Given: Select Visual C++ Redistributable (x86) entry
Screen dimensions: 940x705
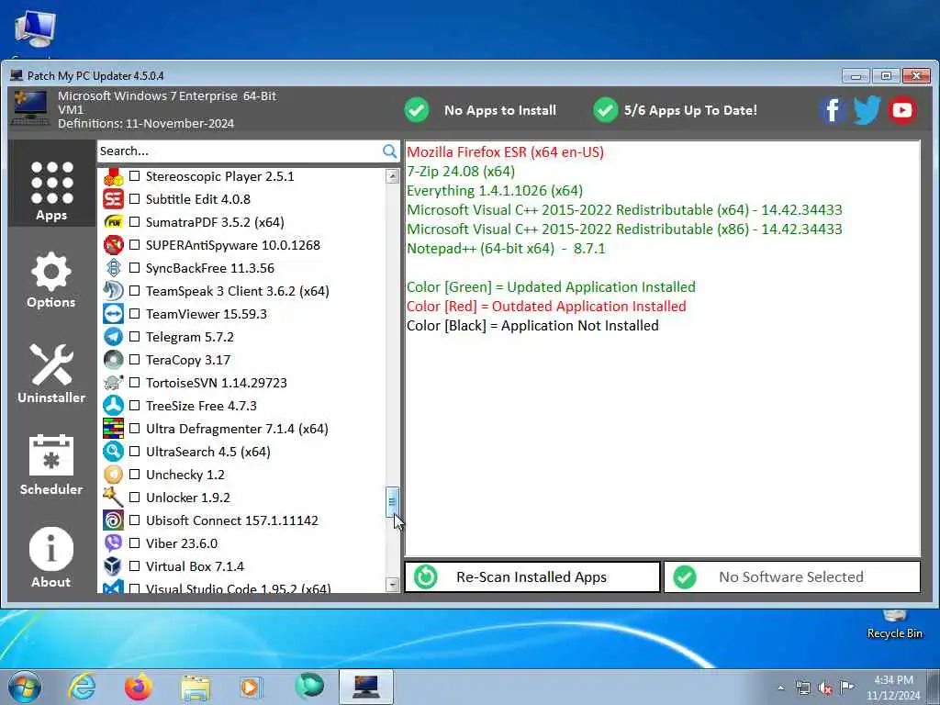Looking at the screenshot, I should click(624, 229).
